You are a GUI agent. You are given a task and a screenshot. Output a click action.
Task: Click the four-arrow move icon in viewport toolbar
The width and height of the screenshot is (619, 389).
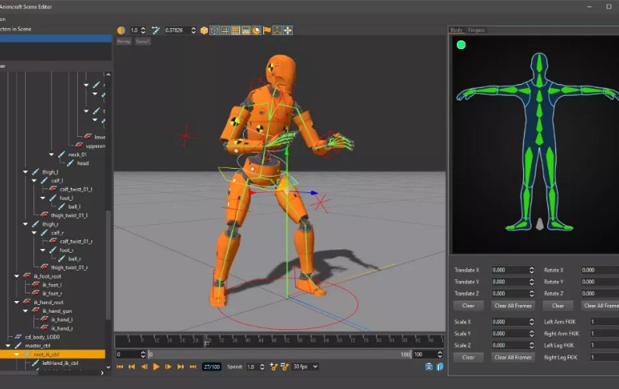tap(288, 30)
